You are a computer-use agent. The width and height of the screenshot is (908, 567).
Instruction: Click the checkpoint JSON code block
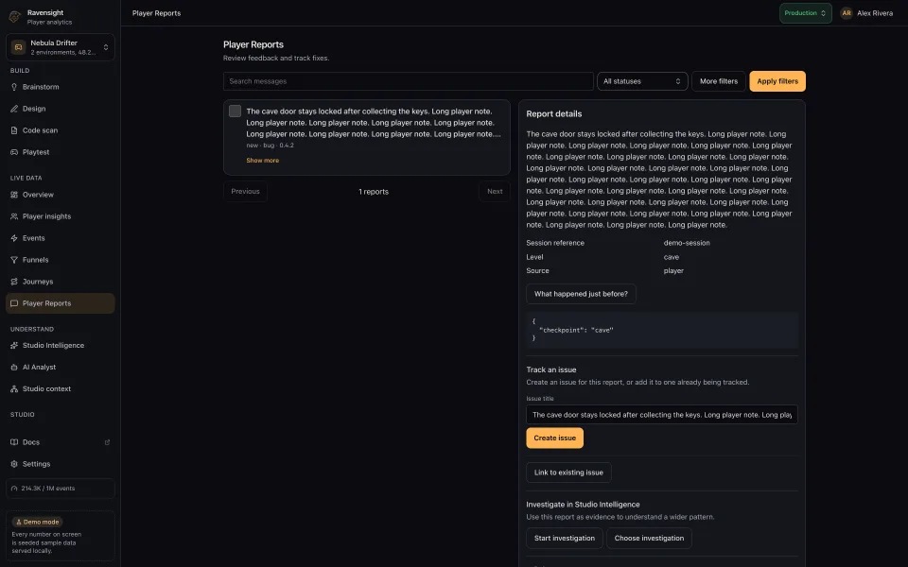click(x=662, y=330)
